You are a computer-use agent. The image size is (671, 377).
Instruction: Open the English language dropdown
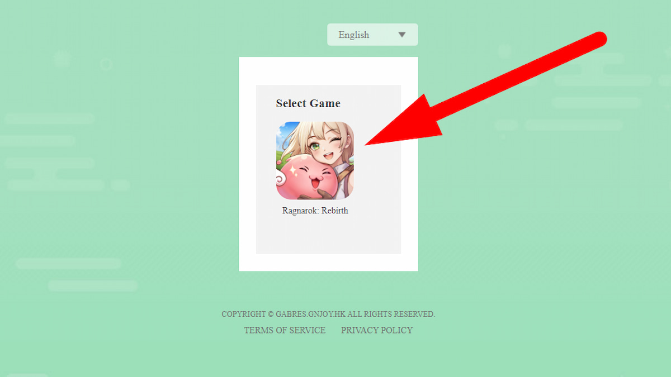pos(372,35)
